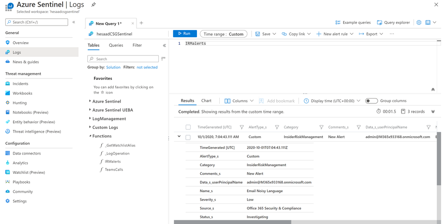This screenshot has width=447, height=224.
Task: Open the docs book icon
Action: [428, 22]
